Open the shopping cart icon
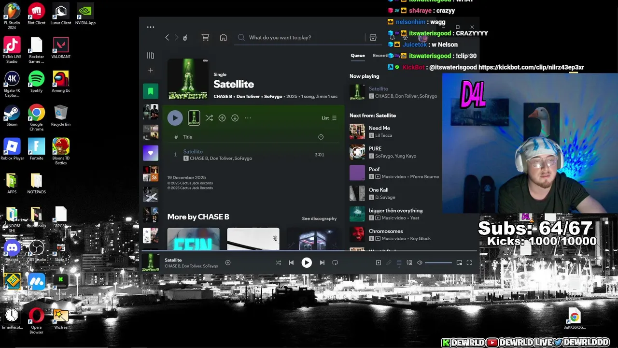Screen dimensions: 618x348 pos(205,37)
